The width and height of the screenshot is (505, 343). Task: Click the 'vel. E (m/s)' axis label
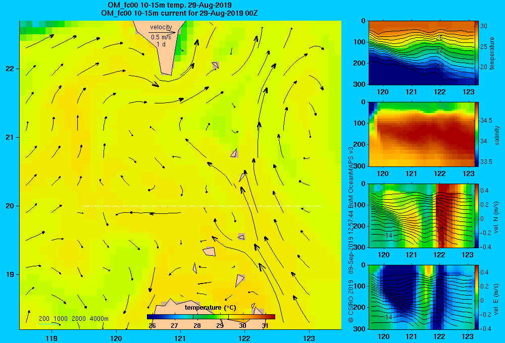click(496, 299)
